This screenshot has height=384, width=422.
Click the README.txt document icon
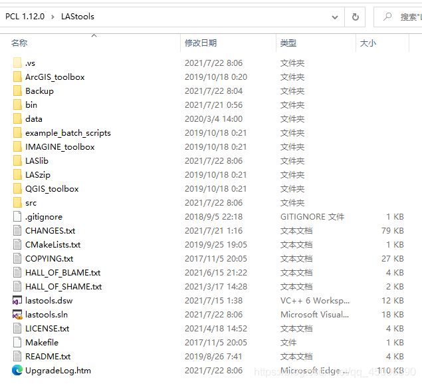[x=17, y=357]
